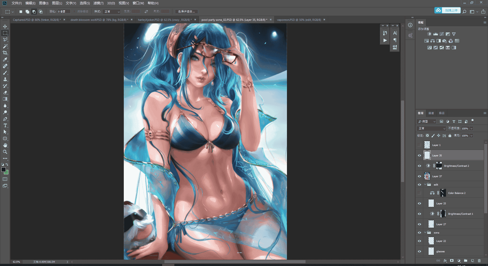Select the Zoom tool
Screen dimensions: 488x266
[x=5, y=152]
